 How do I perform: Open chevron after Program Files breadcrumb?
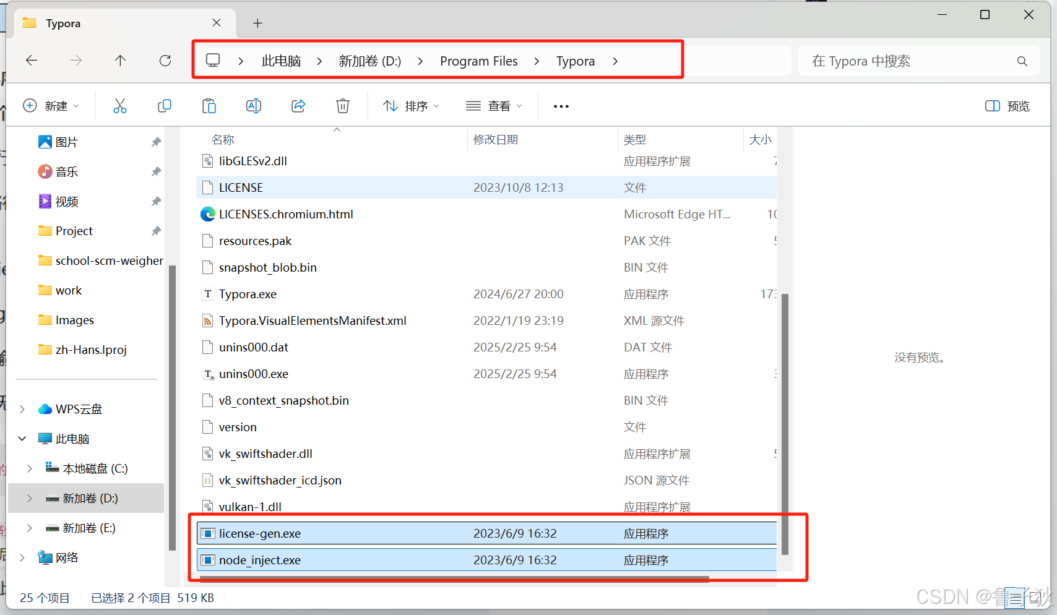(x=537, y=61)
